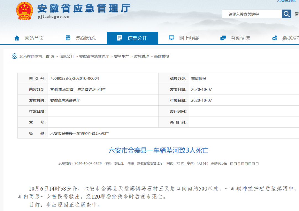Click the search magnifier icon
Screen dimensions: 299x211
[287, 14]
